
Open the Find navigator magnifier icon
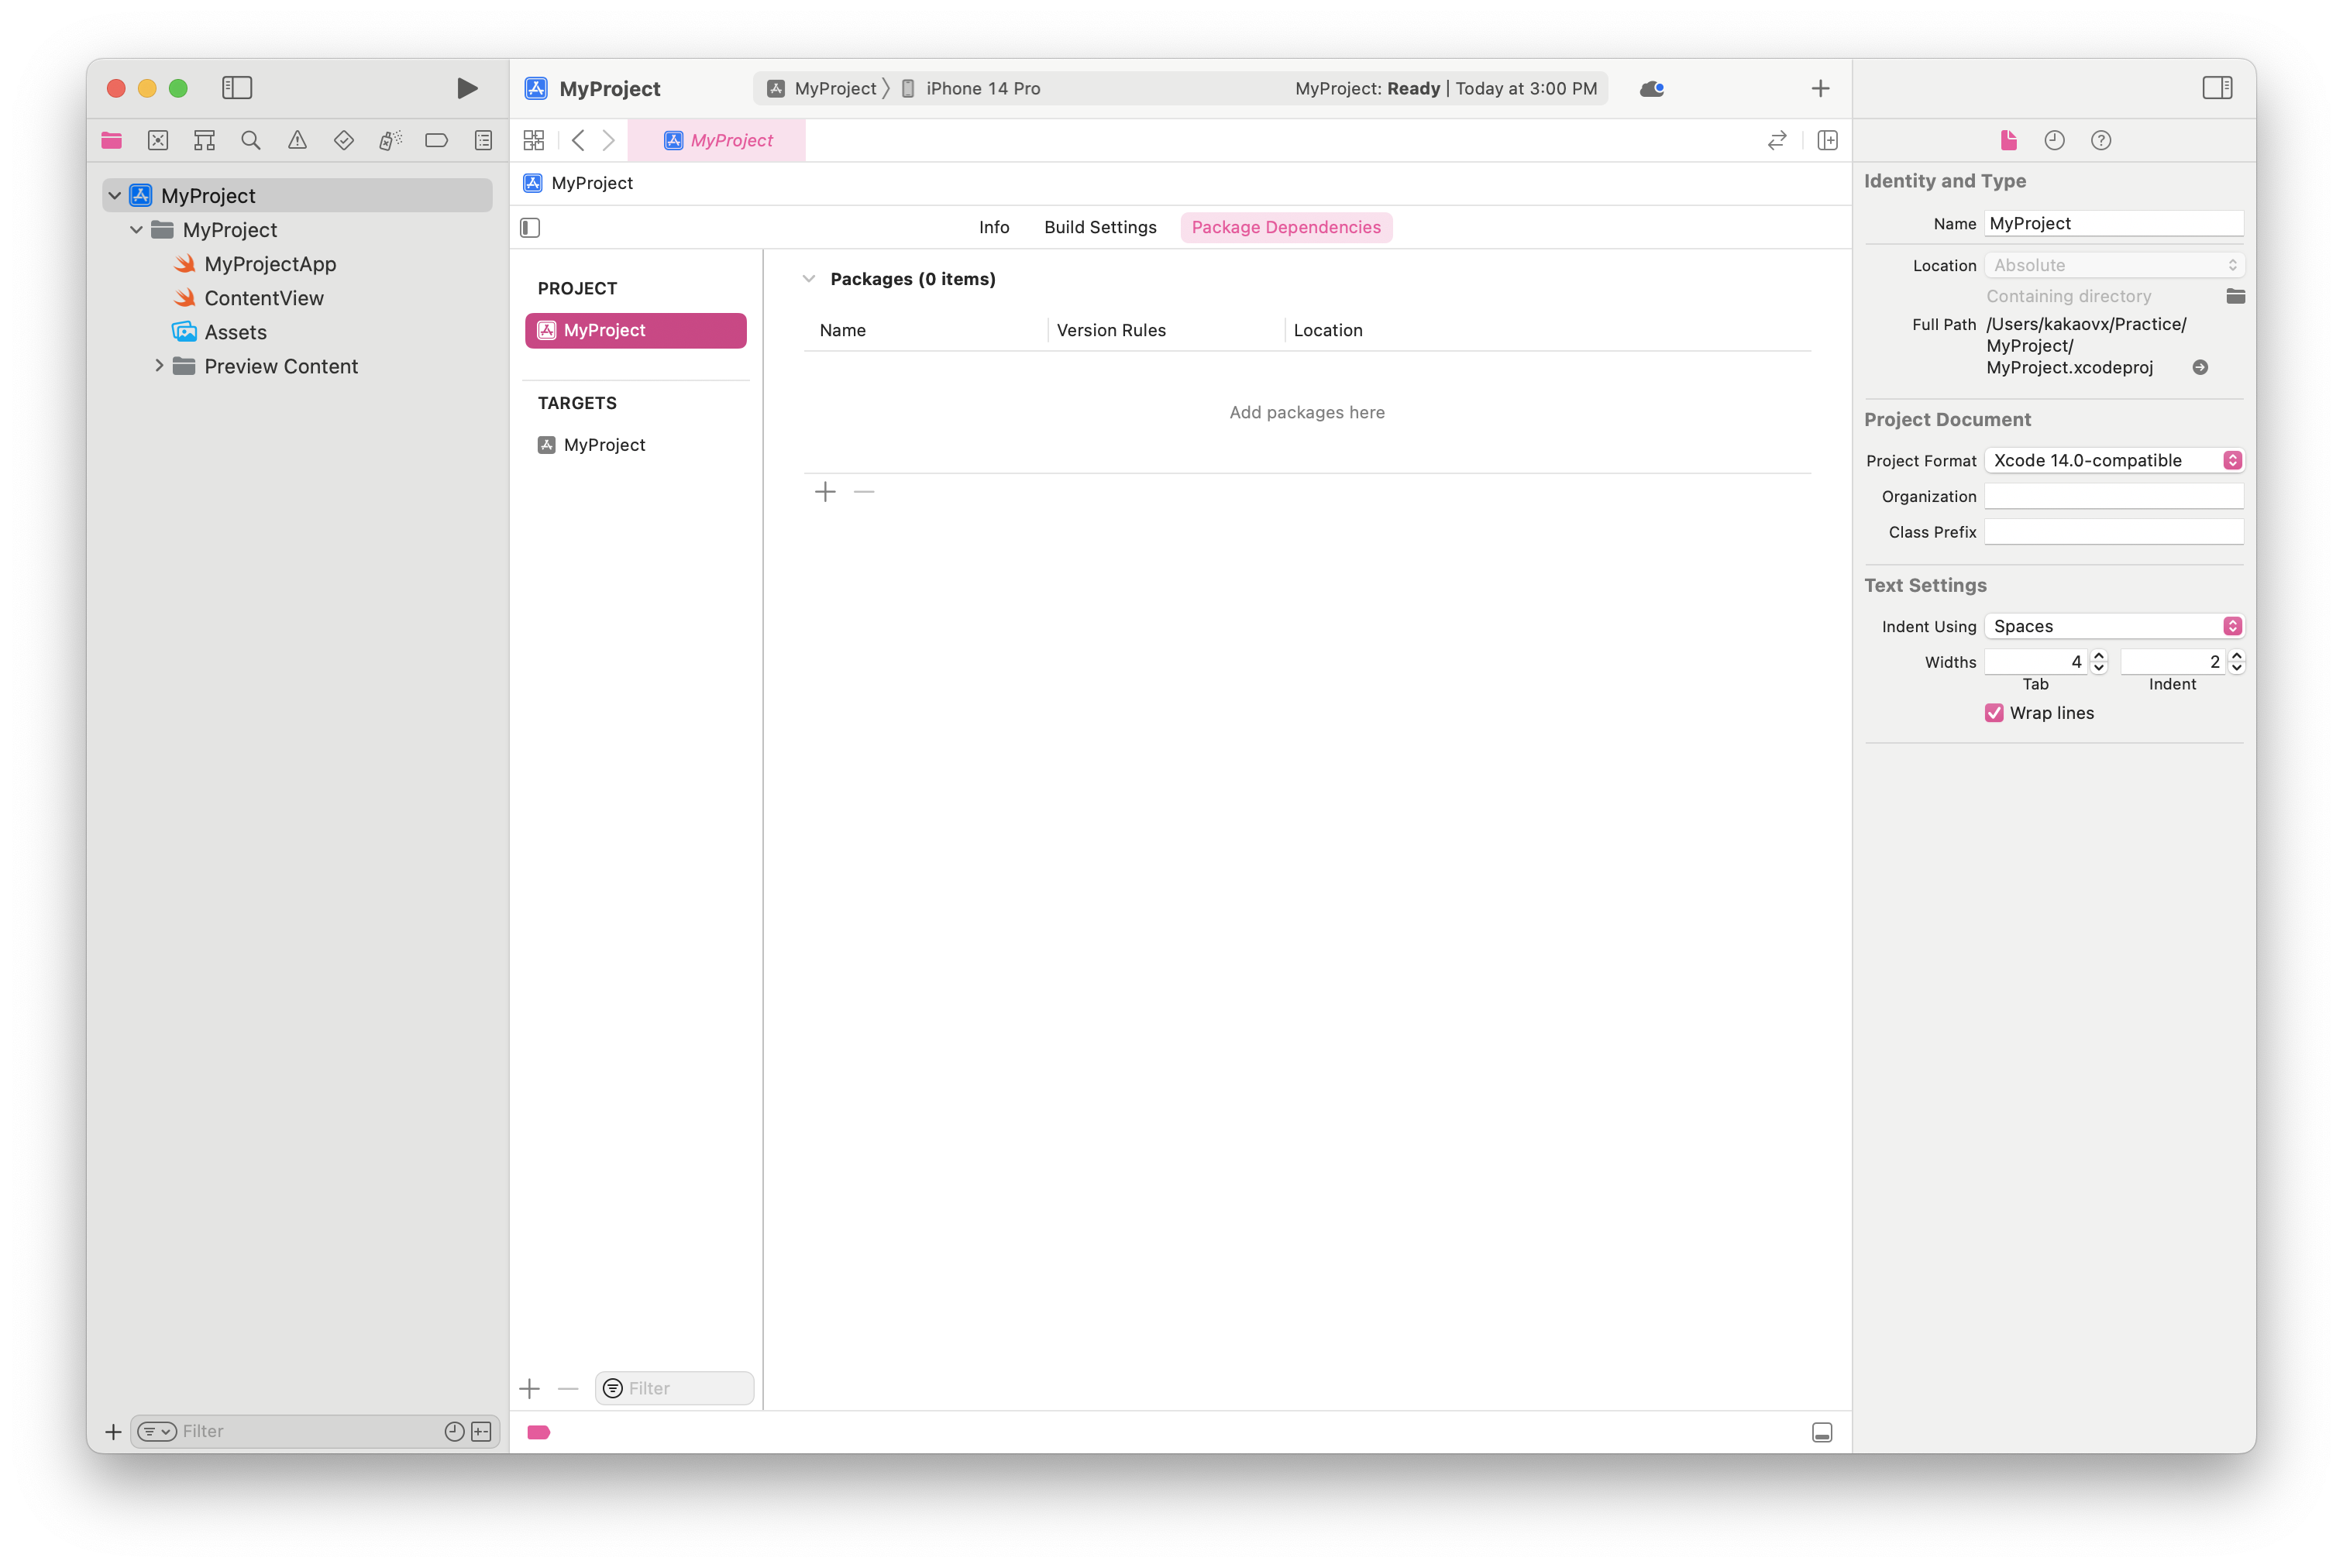(251, 140)
